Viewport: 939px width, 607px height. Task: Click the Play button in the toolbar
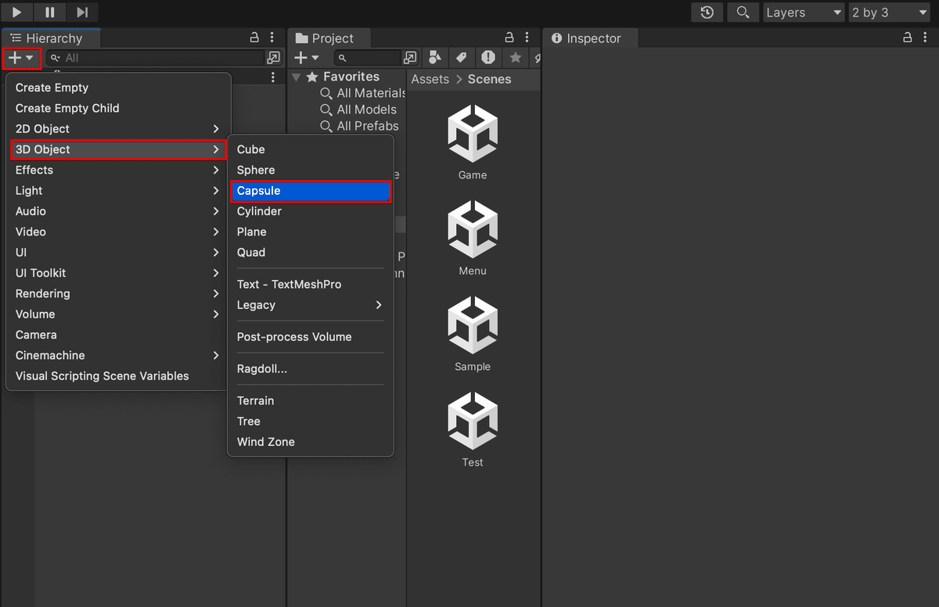[x=17, y=12]
